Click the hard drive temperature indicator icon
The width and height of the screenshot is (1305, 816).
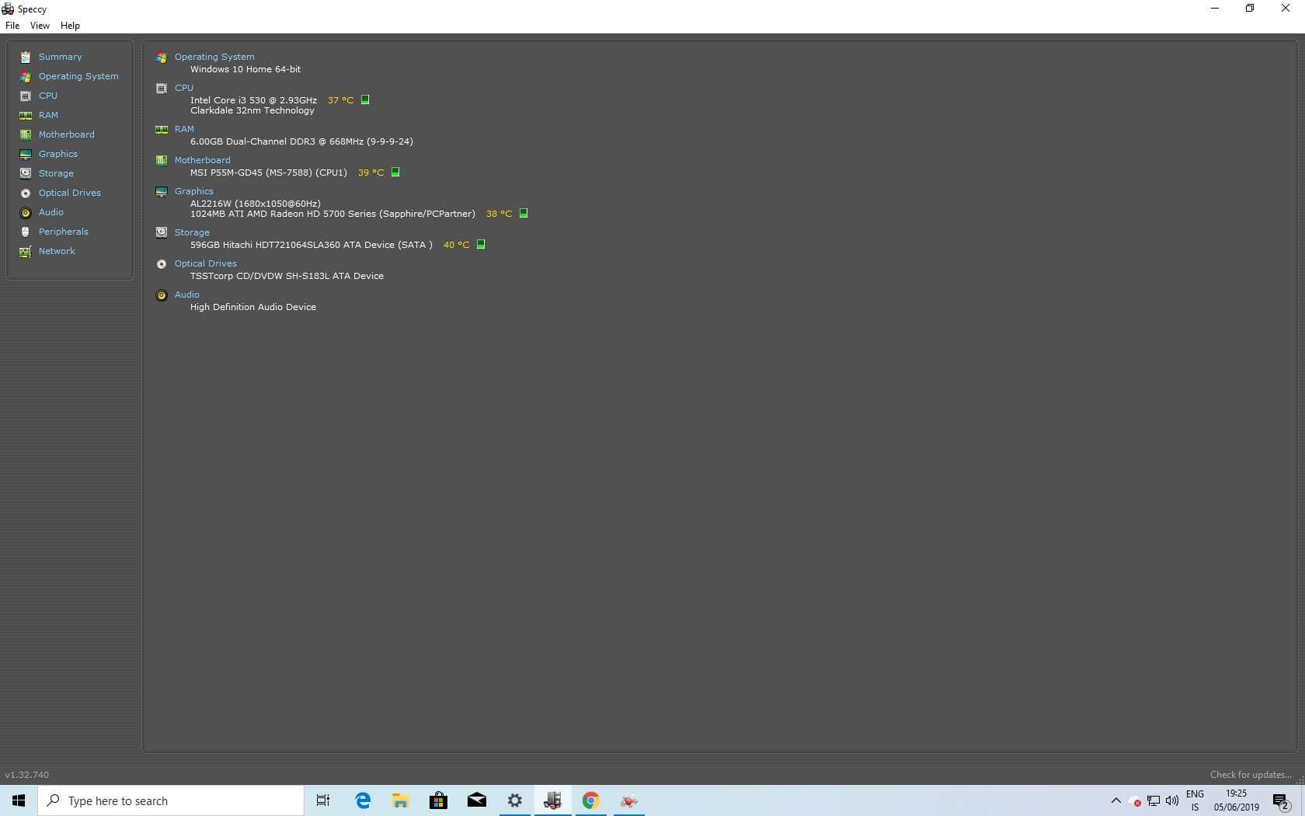481,244
